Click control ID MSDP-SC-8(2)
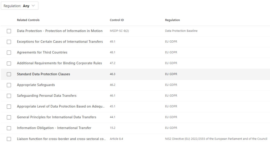This screenshot has height=143, width=270. tap(119, 31)
